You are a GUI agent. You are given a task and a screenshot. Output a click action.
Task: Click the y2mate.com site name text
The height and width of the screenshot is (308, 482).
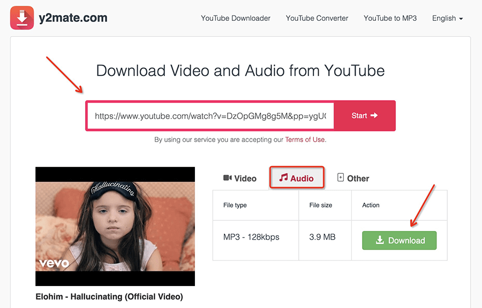73,18
